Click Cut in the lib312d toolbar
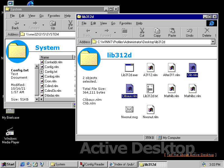The image size is (224, 168). pos(142,32)
